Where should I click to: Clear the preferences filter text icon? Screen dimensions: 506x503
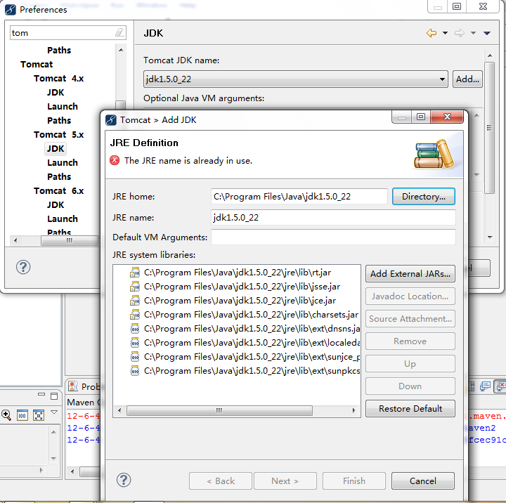coord(119,32)
